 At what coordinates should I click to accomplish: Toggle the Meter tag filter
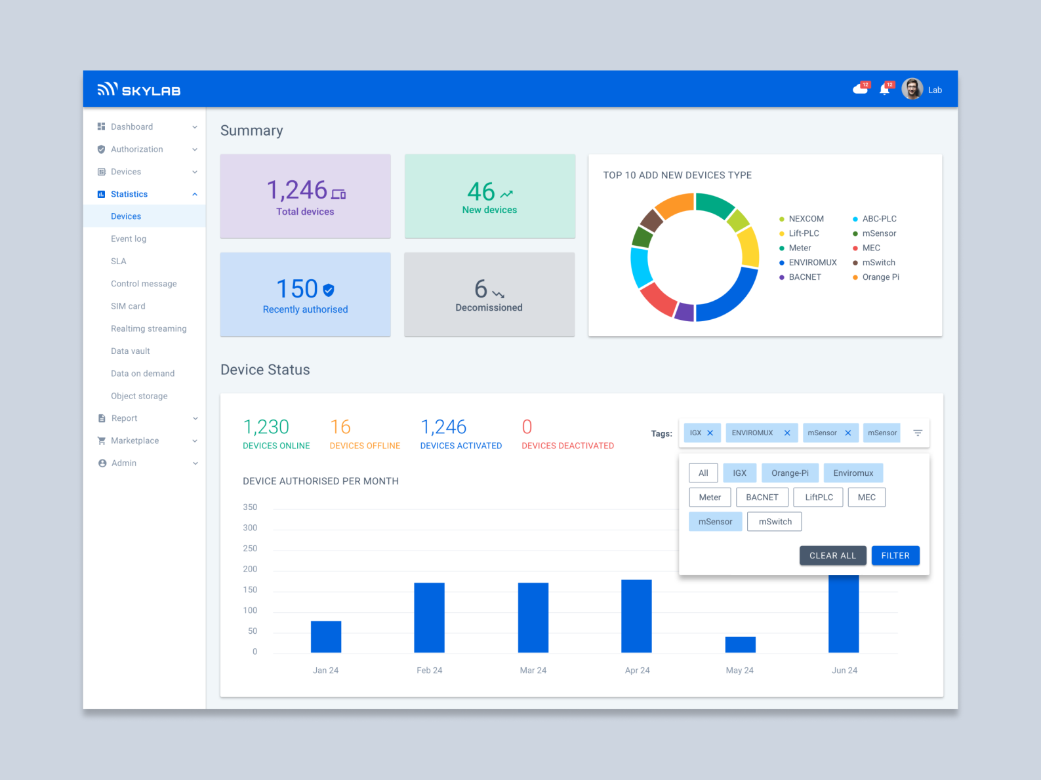point(710,497)
